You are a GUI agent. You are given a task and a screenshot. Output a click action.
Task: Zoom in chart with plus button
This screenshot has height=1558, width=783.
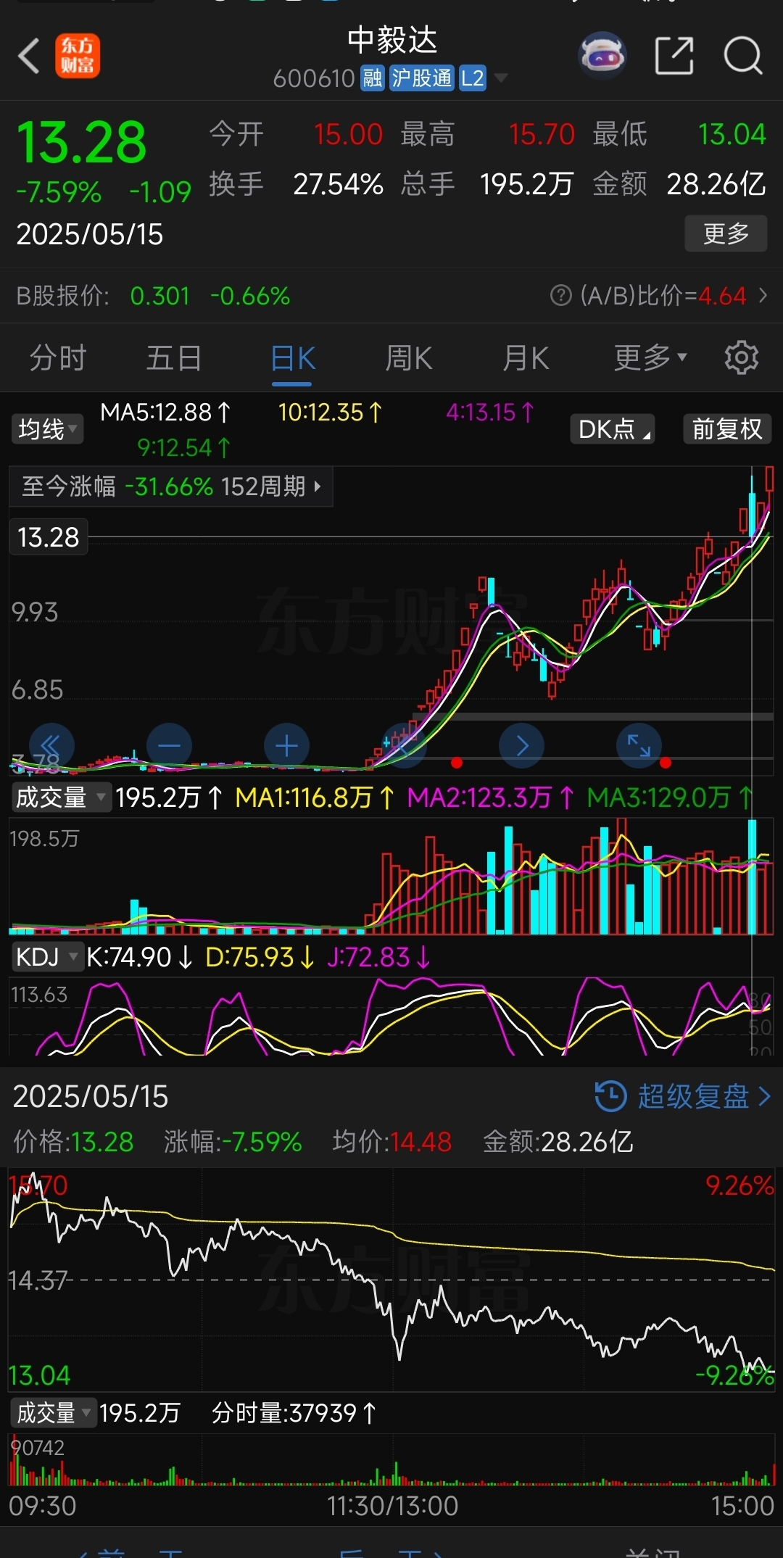tap(286, 745)
